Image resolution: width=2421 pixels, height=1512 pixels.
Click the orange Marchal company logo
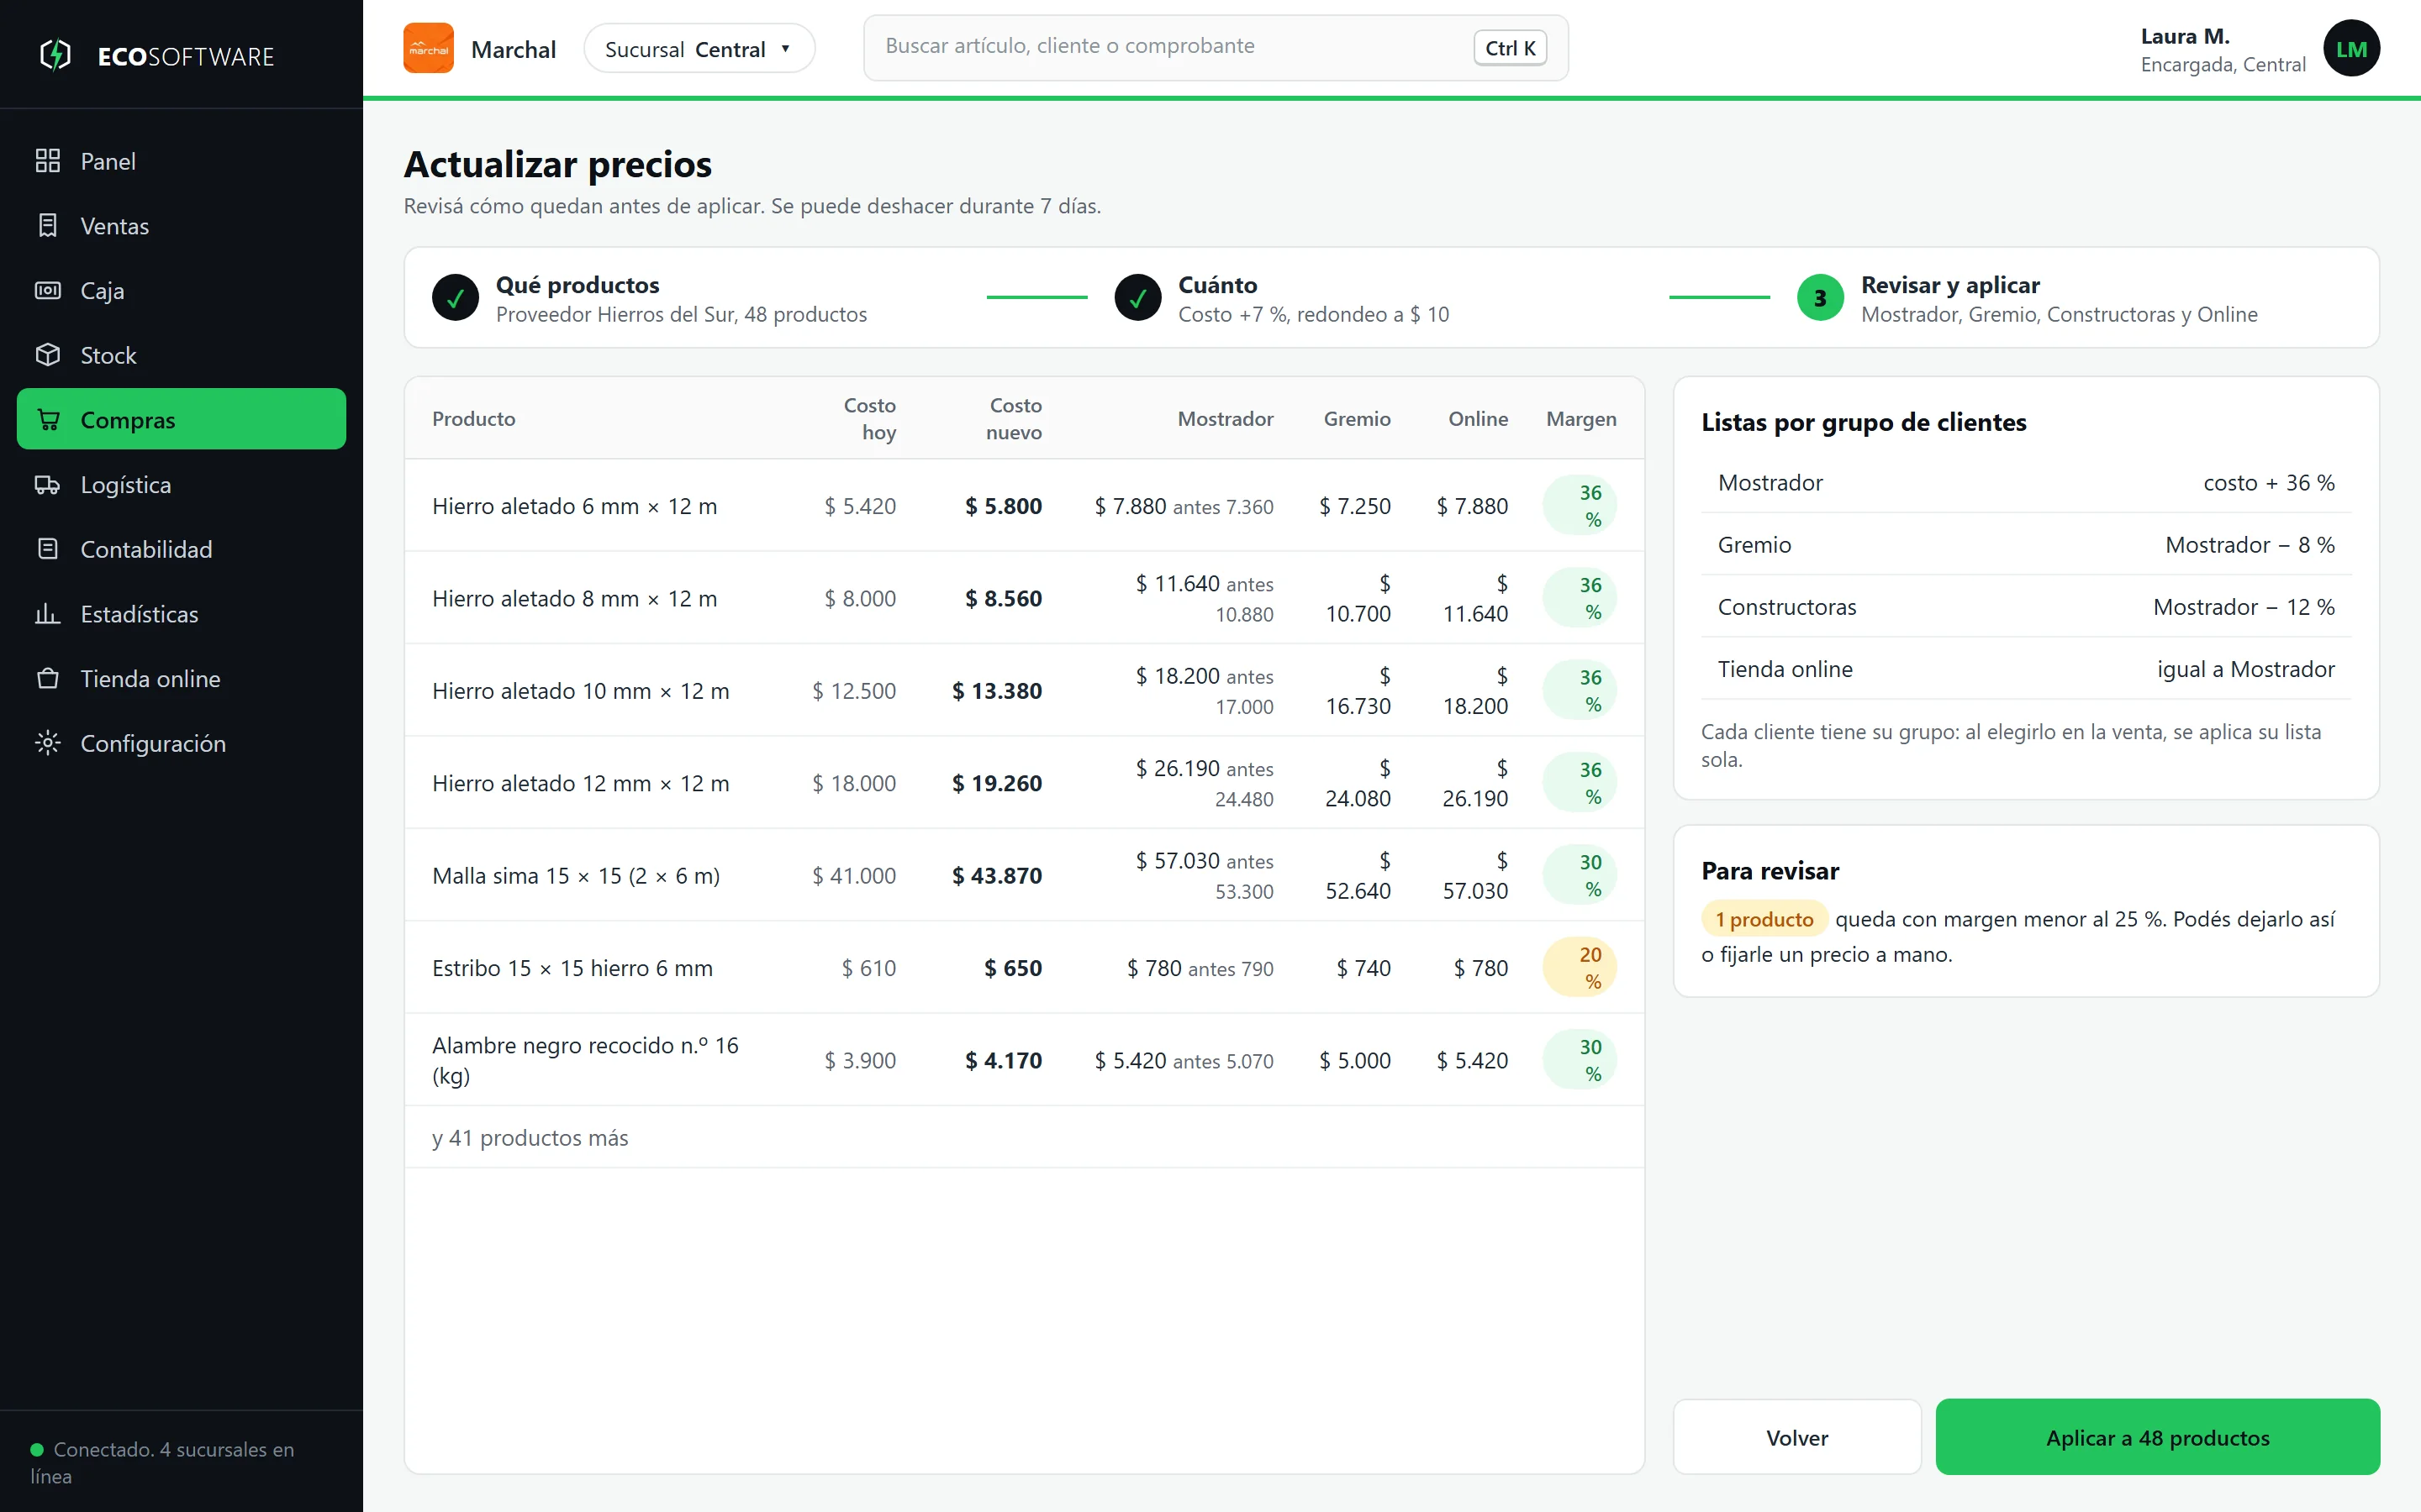coord(428,48)
